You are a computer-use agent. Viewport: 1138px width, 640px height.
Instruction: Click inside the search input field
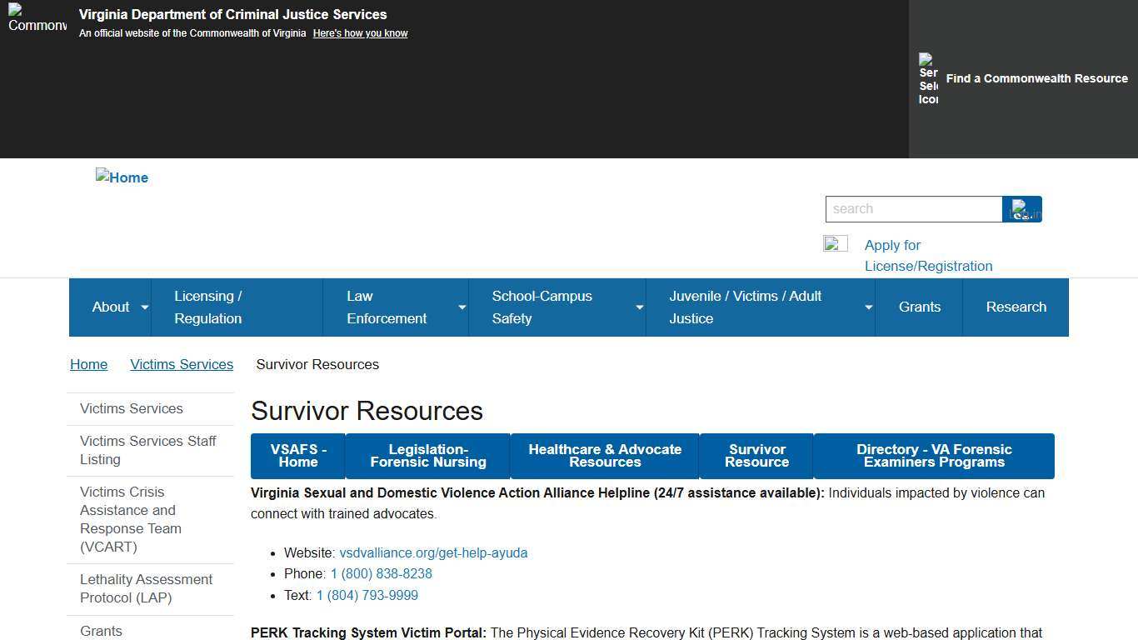[914, 208]
